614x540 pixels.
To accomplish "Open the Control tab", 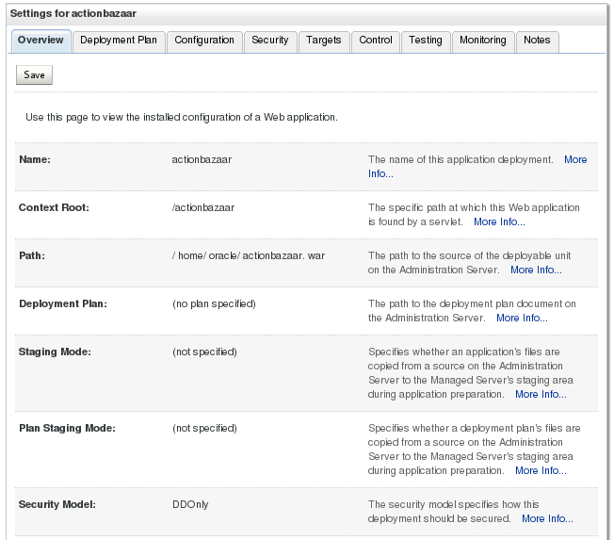I will 376,41.
